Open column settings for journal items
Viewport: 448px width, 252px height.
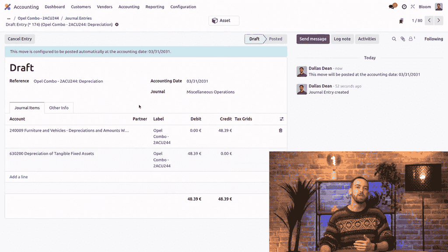281,119
